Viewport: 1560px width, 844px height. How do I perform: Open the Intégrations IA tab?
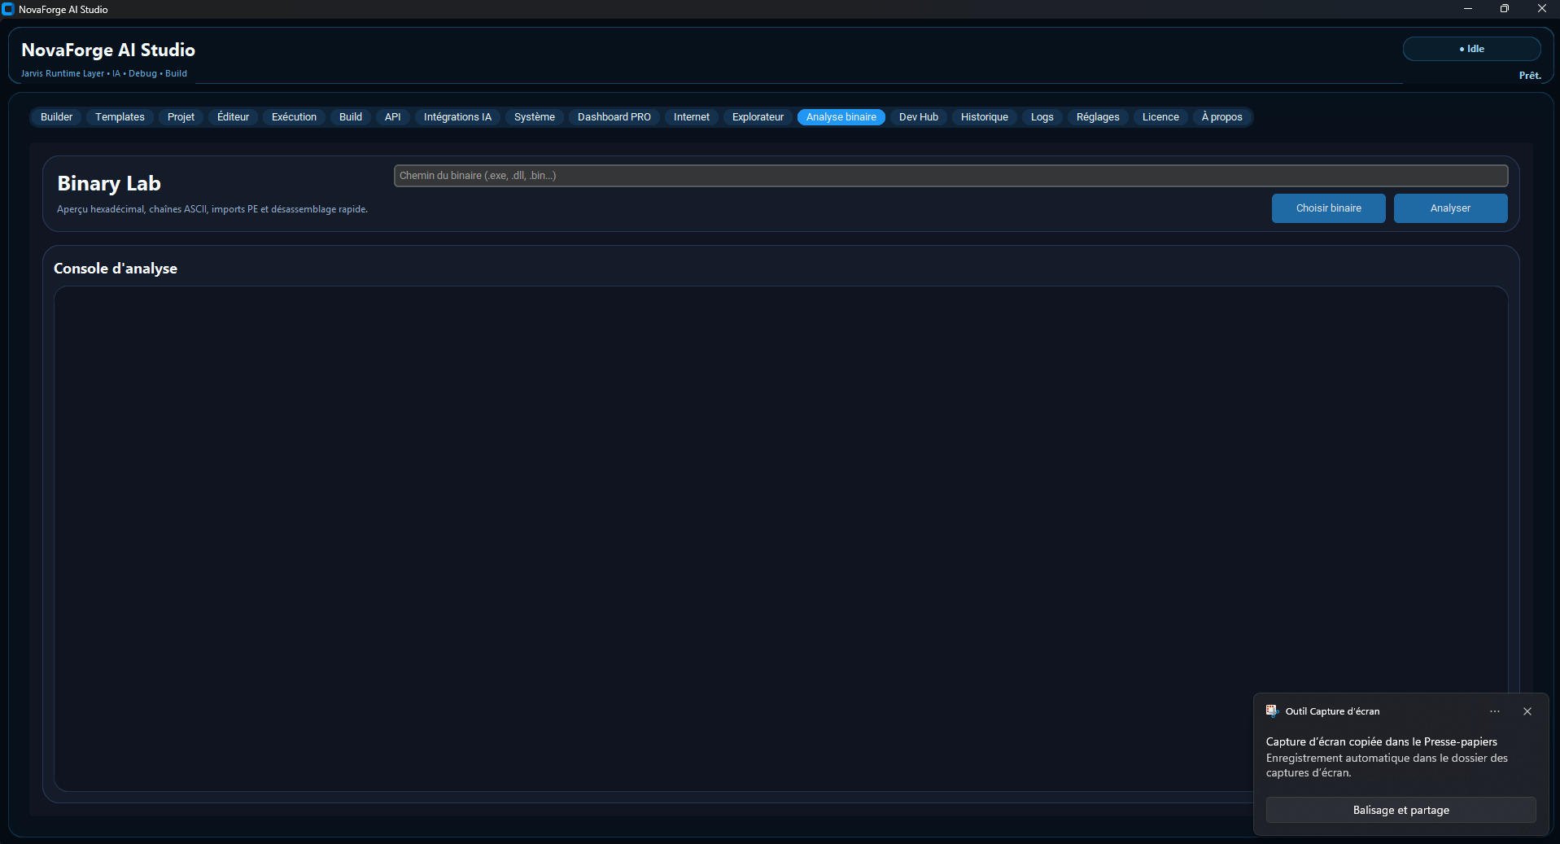click(x=457, y=117)
